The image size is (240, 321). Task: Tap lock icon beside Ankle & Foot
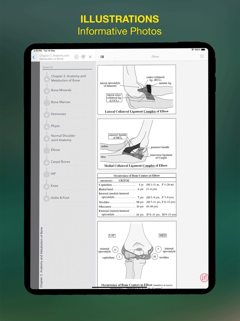47,198
